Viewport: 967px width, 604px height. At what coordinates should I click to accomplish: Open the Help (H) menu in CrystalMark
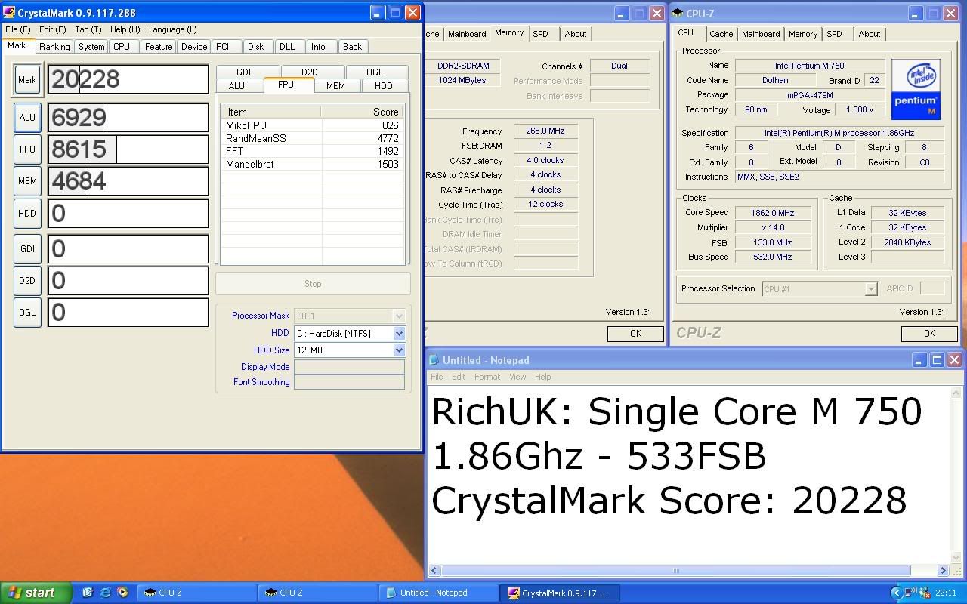125,29
